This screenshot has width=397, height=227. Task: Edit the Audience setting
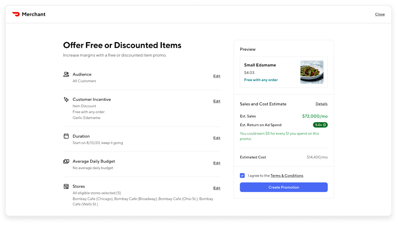217,76
